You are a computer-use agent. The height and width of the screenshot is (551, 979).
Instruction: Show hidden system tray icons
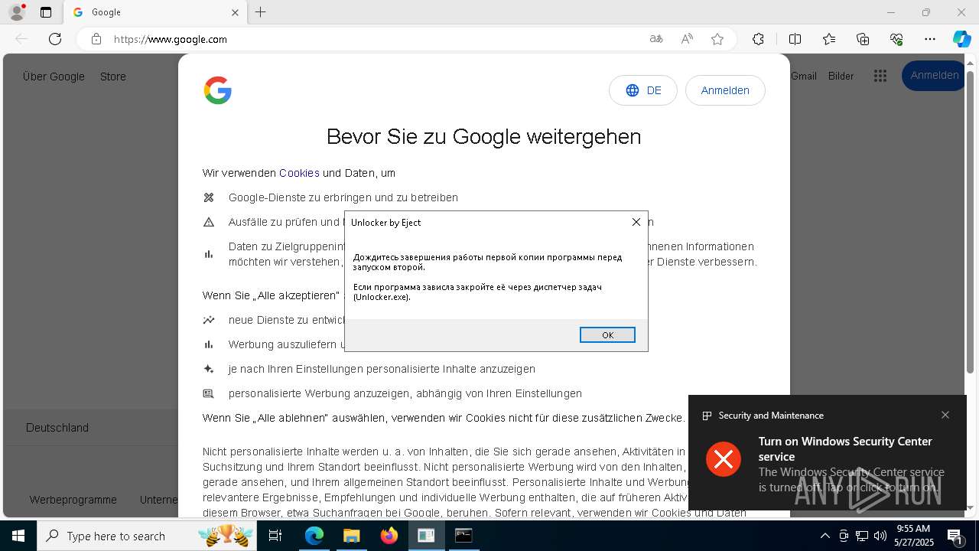825,536
